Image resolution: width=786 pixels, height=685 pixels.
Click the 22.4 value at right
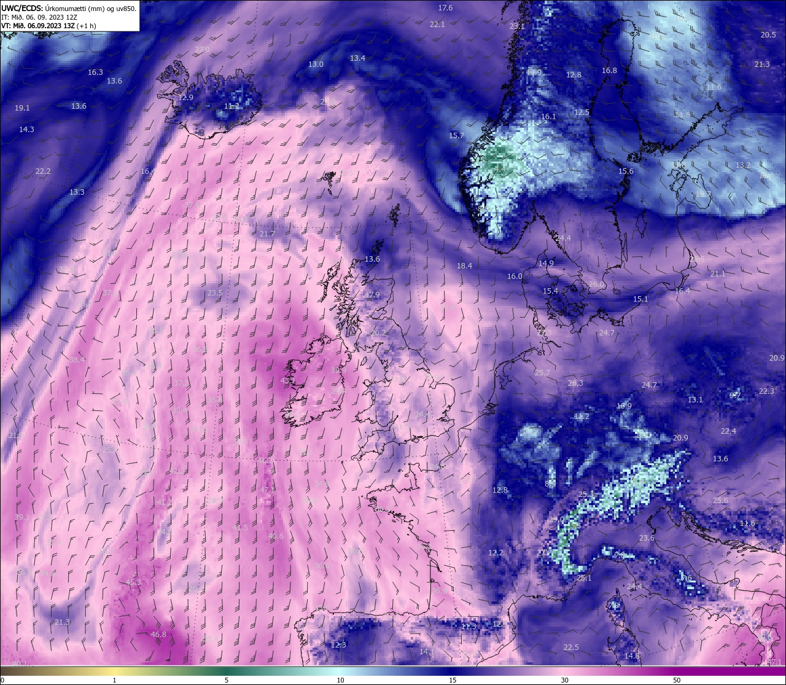(x=728, y=431)
